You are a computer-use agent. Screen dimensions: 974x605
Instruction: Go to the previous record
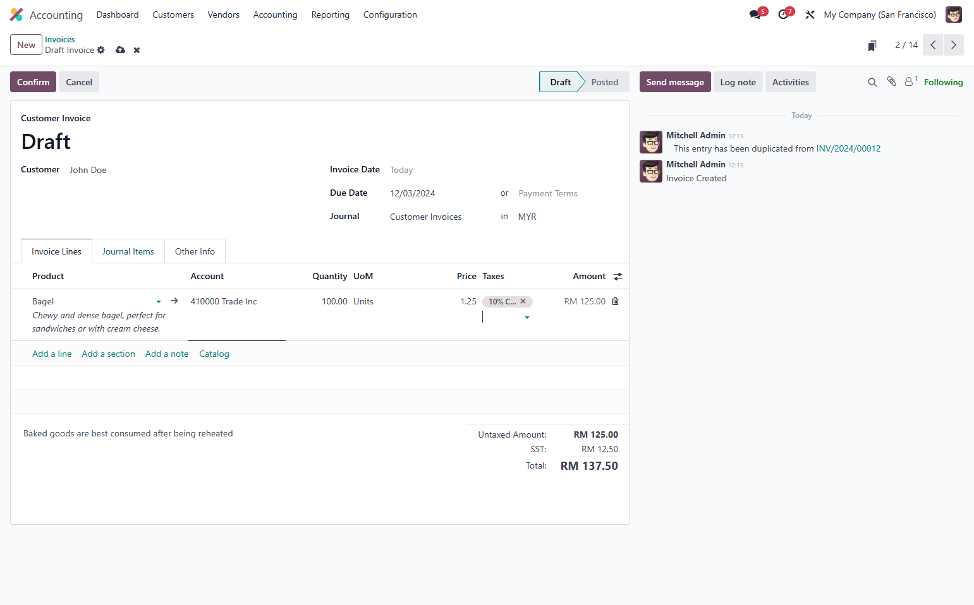click(933, 45)
